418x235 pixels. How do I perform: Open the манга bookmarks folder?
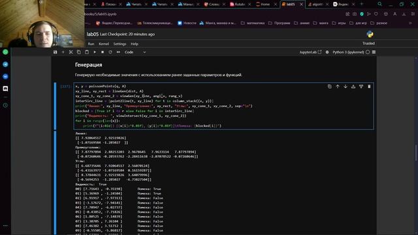[321, 23]
